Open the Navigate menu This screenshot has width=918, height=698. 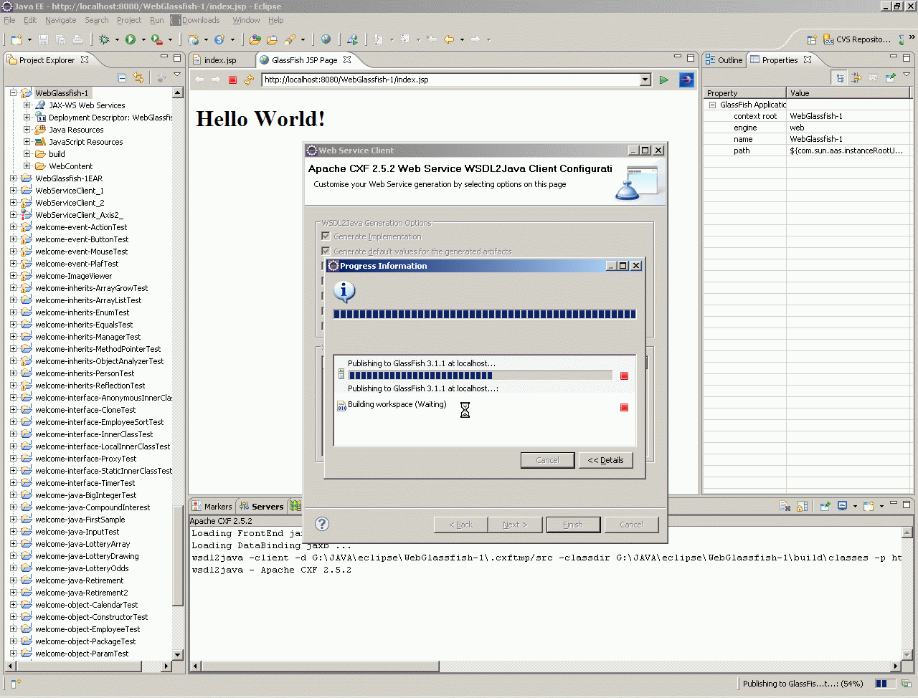click(x=60, y=20)
